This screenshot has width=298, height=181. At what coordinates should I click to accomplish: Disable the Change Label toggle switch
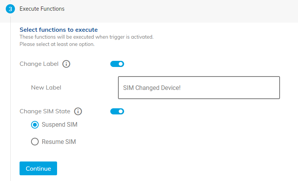(x=117, y=64)
